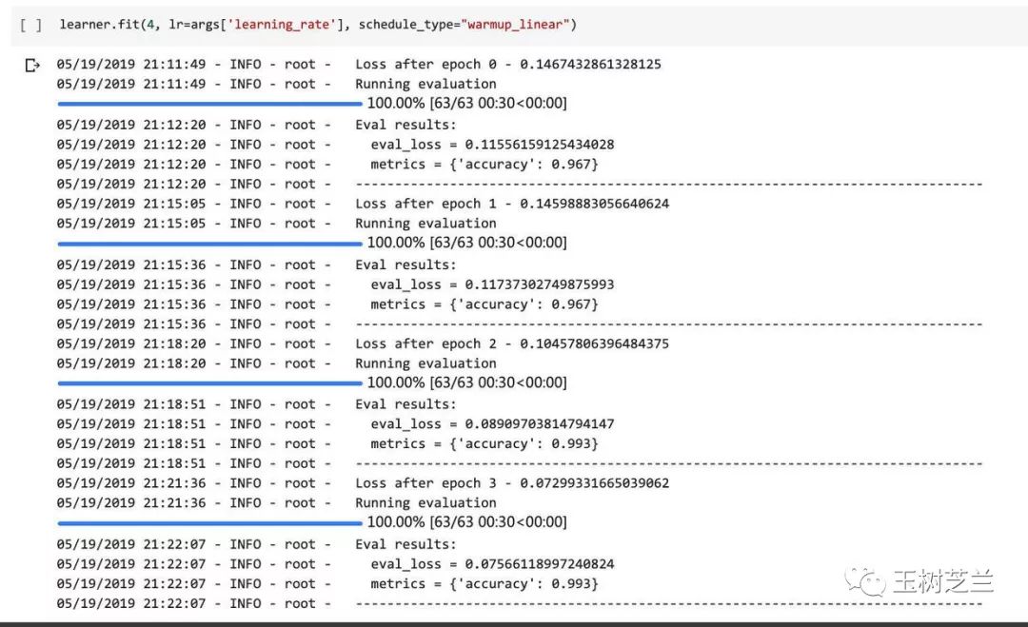Click the 'learning_rate' string in code

tap(282, 24)
